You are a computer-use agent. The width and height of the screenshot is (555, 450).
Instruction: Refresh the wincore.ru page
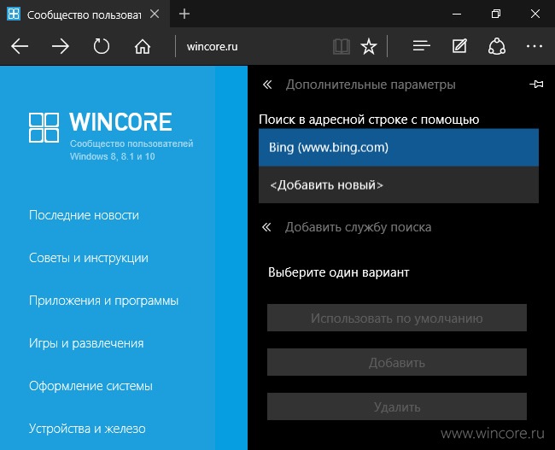click(102, 46)
